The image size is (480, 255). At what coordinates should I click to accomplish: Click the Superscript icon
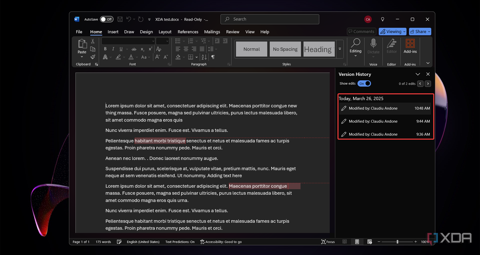150,49
